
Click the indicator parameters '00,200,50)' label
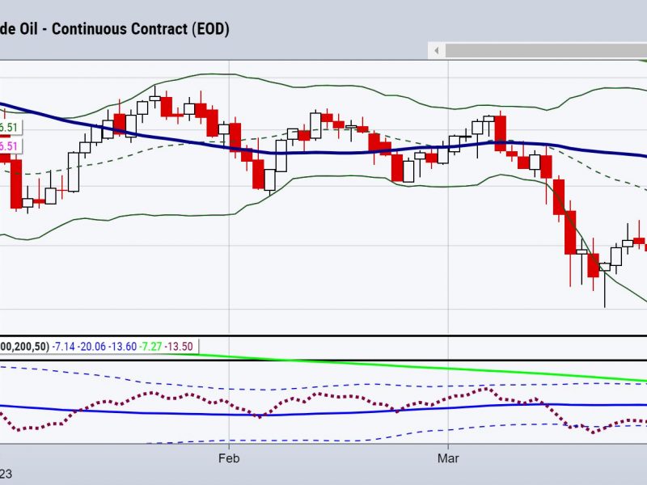(24, 347)
